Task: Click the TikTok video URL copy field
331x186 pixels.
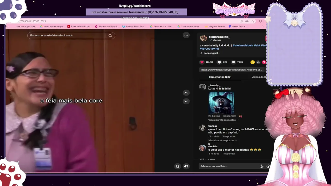Action: [x=232, y=70]
